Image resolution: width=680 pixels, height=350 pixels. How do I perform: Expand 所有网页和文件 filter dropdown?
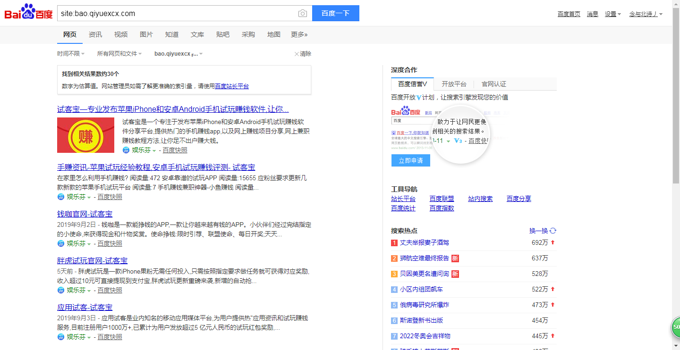(x=119, y=54)
